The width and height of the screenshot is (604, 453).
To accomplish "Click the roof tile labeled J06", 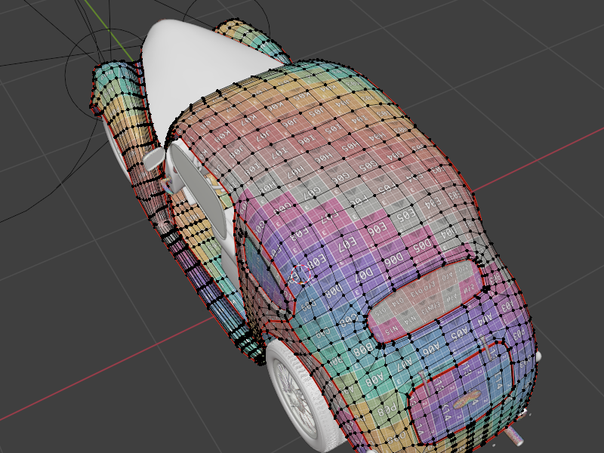I will click(291, 123).
